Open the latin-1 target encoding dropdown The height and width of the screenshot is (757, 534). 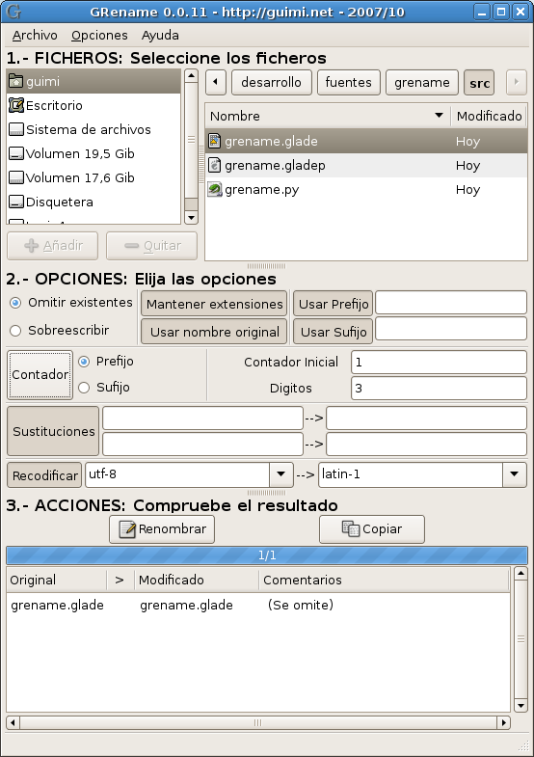[x=514, y=474]
